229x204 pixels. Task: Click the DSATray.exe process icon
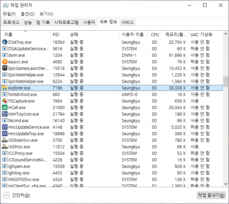pos(5,42)
